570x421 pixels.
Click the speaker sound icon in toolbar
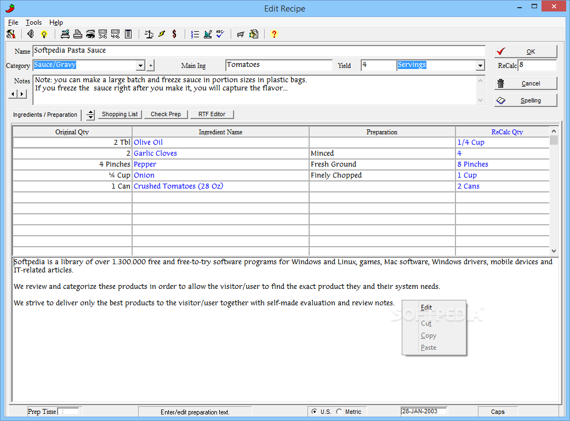coord(31,34)
